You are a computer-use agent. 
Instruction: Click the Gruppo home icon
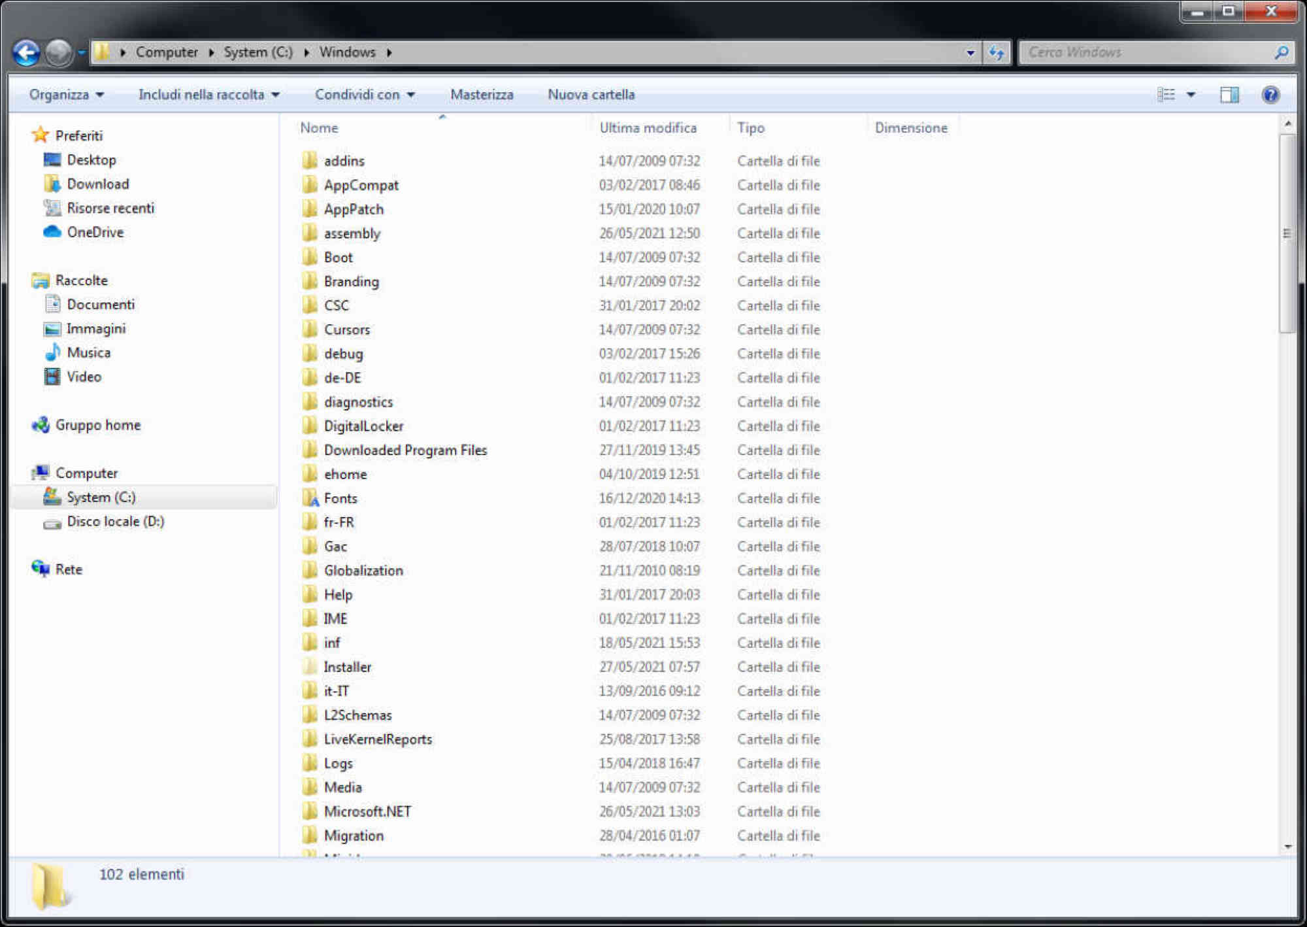tap(41, 425)
